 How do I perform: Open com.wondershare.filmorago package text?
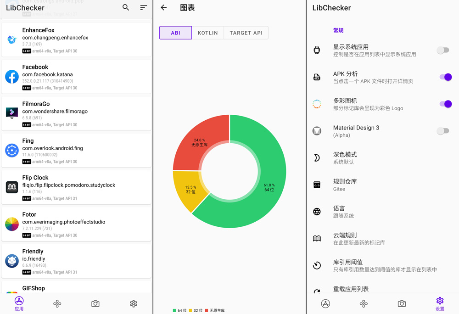pyautogui.click(x=55, y=111)
